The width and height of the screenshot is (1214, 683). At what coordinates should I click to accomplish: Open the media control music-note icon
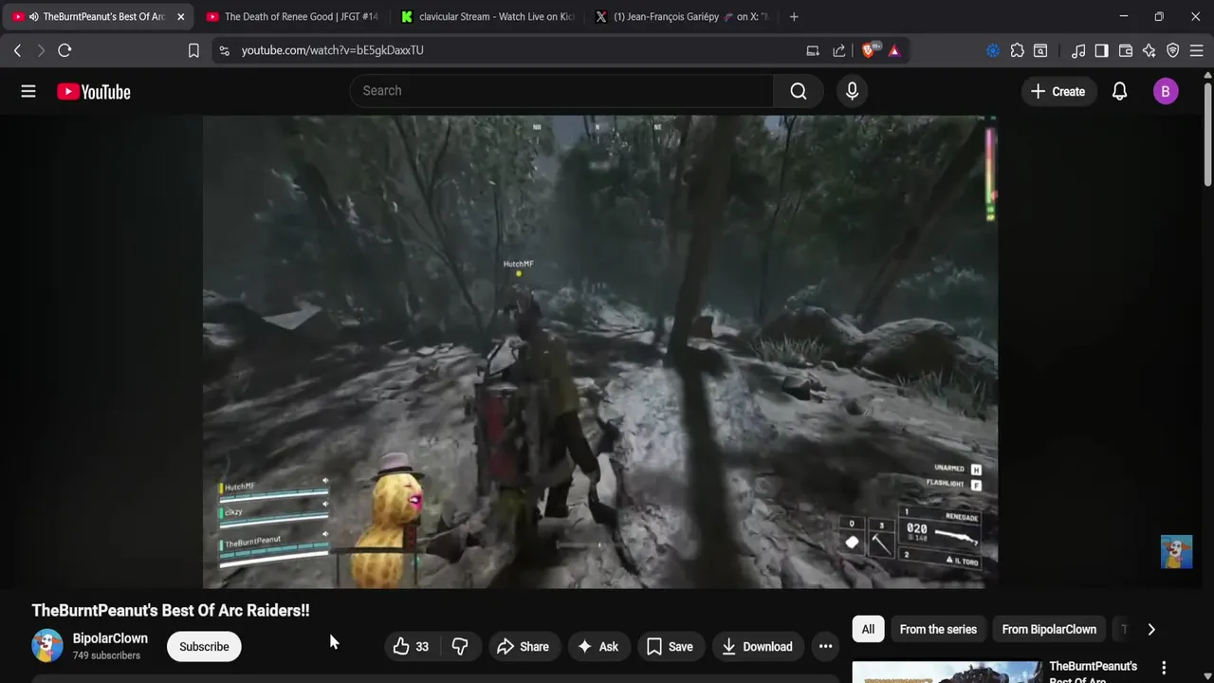pyautogui.click(x=1078, y=50)
